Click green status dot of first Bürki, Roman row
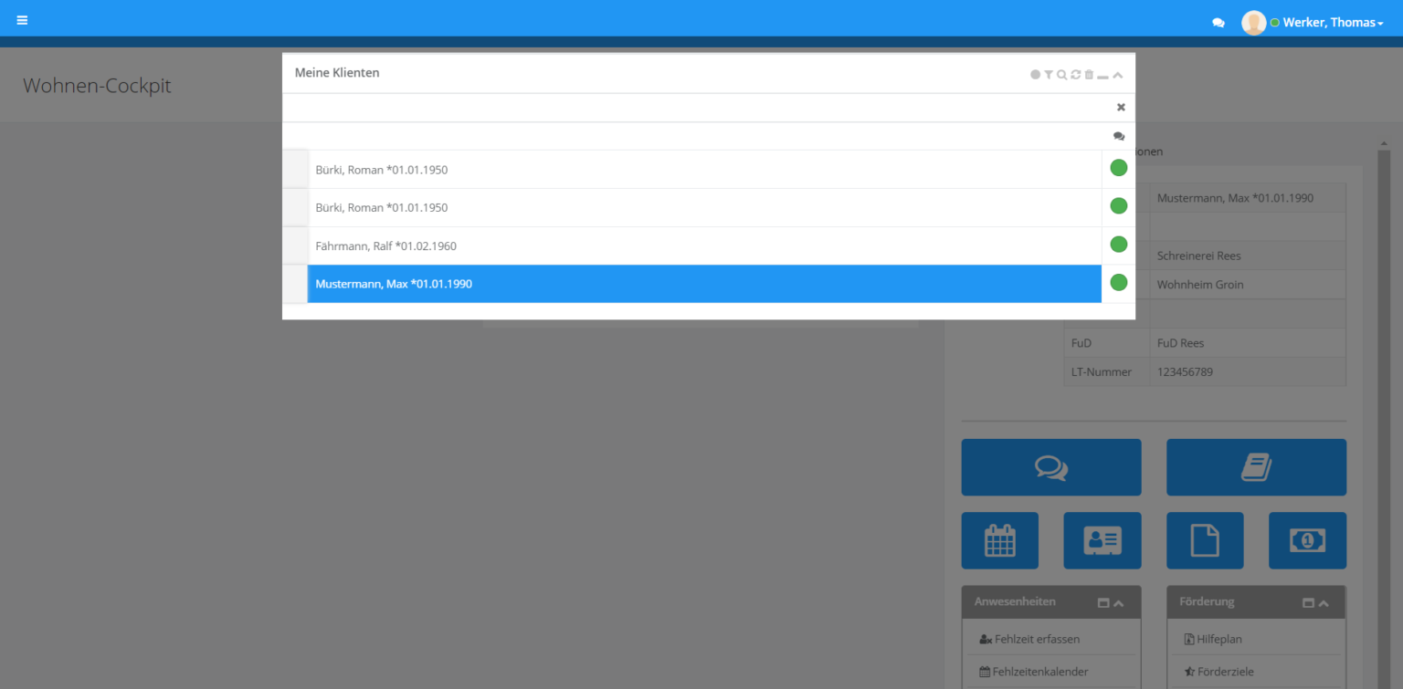This screenshot has width=1403, height=689. coord(1118,168)
